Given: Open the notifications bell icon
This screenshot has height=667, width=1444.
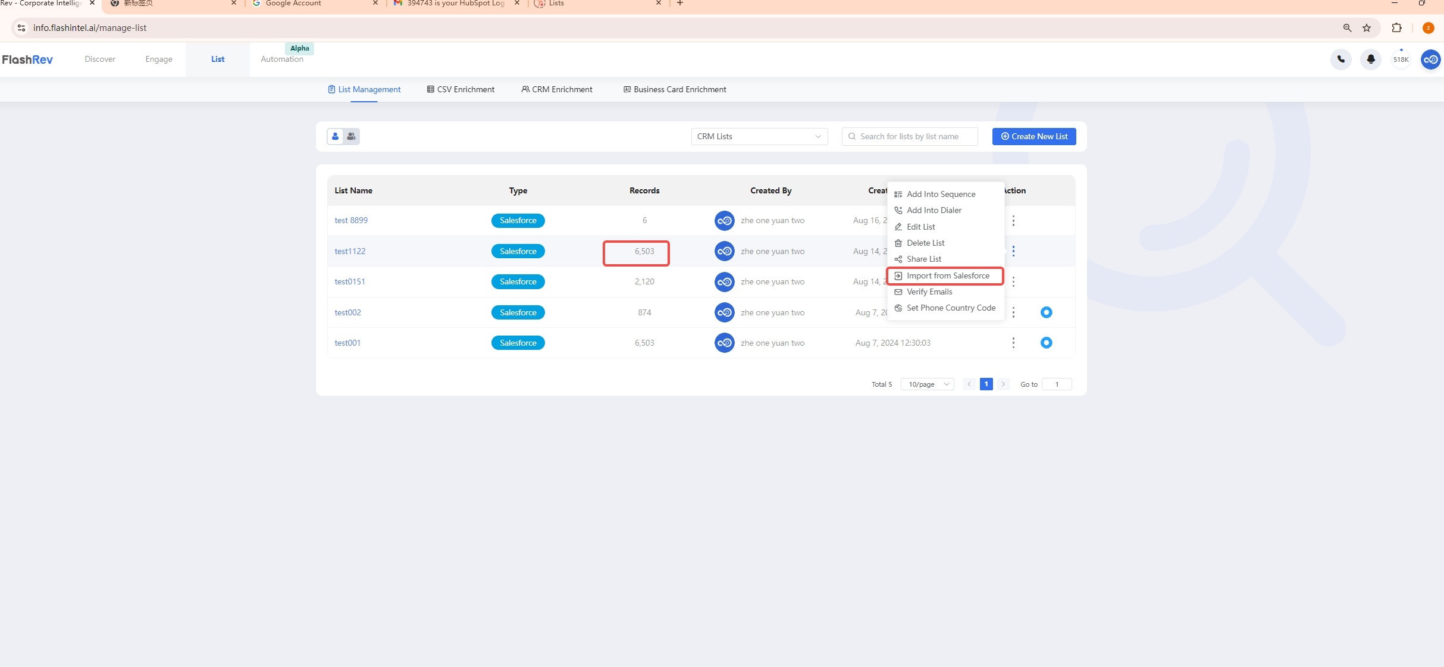Looking at the screenshot, I should point(1371,60).
